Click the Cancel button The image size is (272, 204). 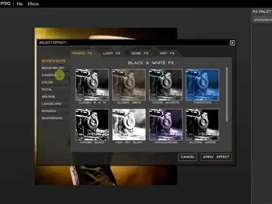[x=187, y=157]
